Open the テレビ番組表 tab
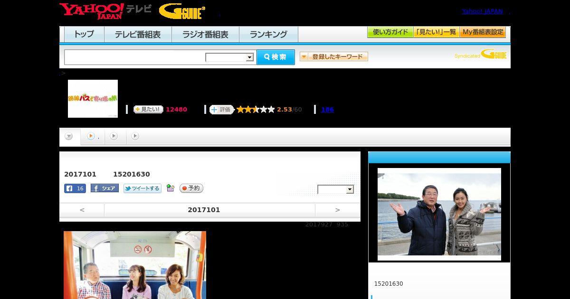570x299 pixels. click(x=138, y=34)
